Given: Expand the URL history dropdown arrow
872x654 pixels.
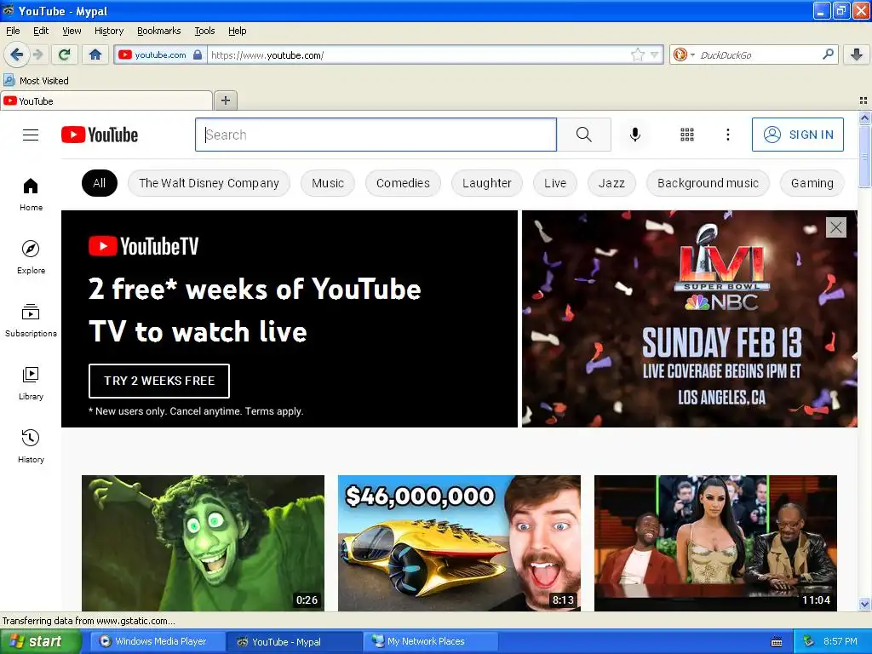Looking at the screenshot, I should click(655, 54).
